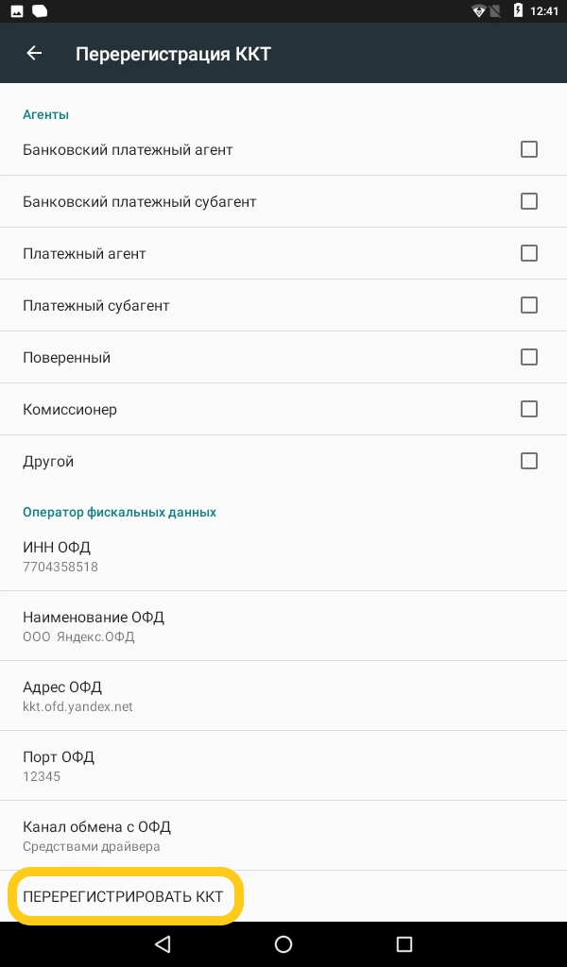Toggle Платежный агент checkbox

coord(529,253)
